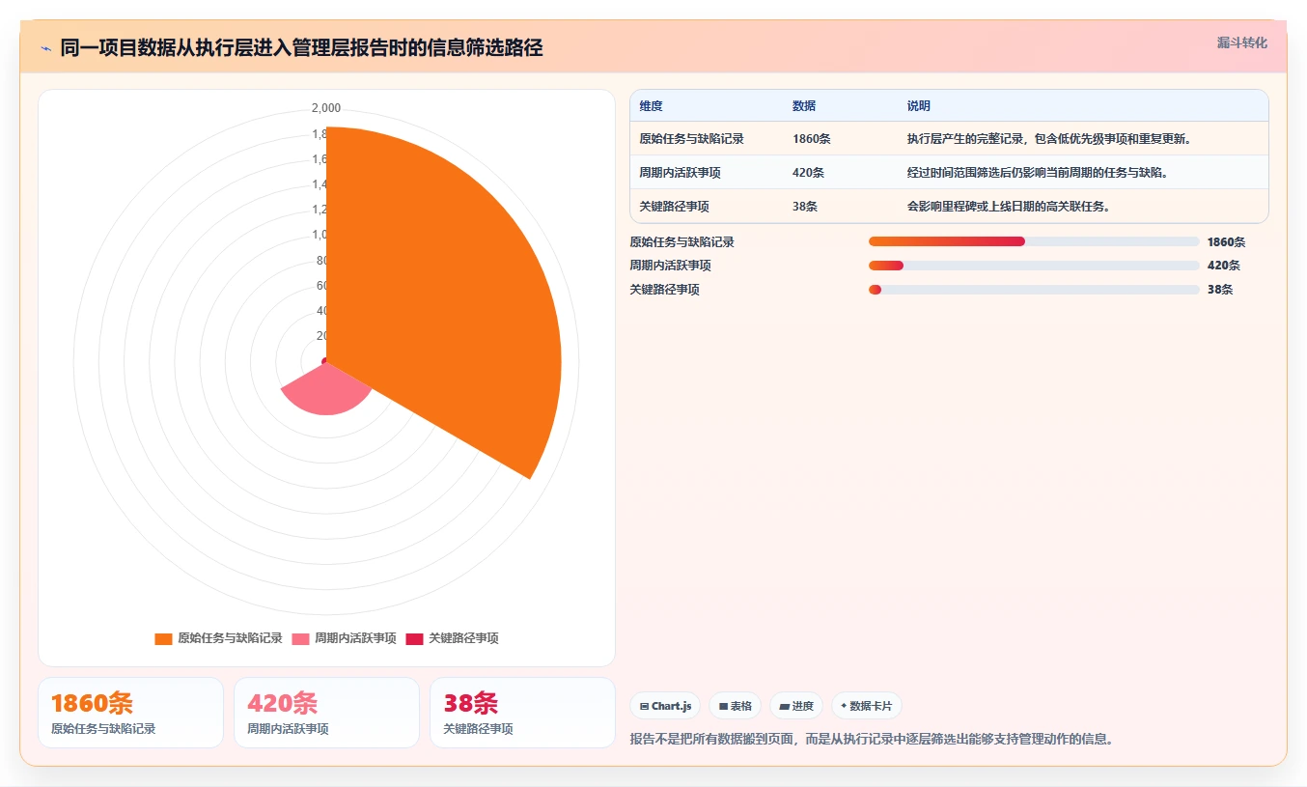Click the progress bar for 原始任务与缺陷记录
This screenshot has height=787, width=1307.
(1034, 241)
